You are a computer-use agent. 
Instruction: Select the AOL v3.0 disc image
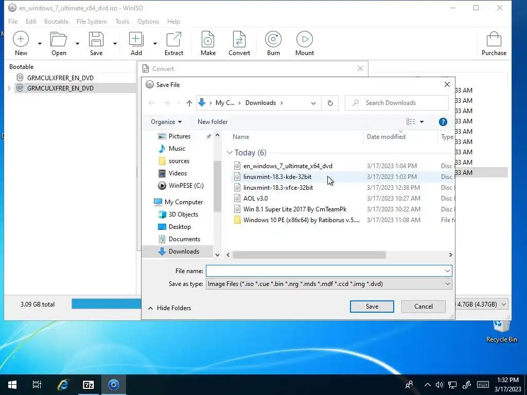pyautogui.click(x=255, y=198)
